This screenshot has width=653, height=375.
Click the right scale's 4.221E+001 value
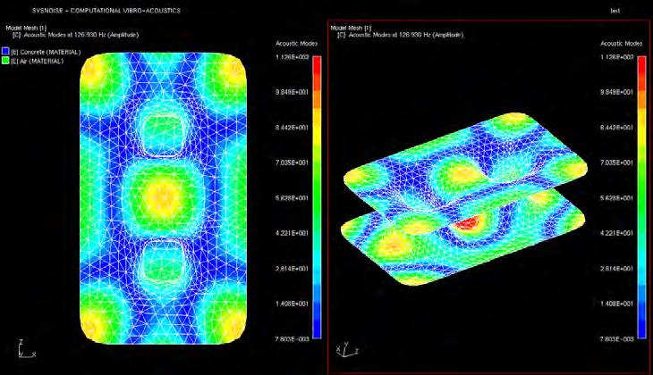click(x=616, y=233)
